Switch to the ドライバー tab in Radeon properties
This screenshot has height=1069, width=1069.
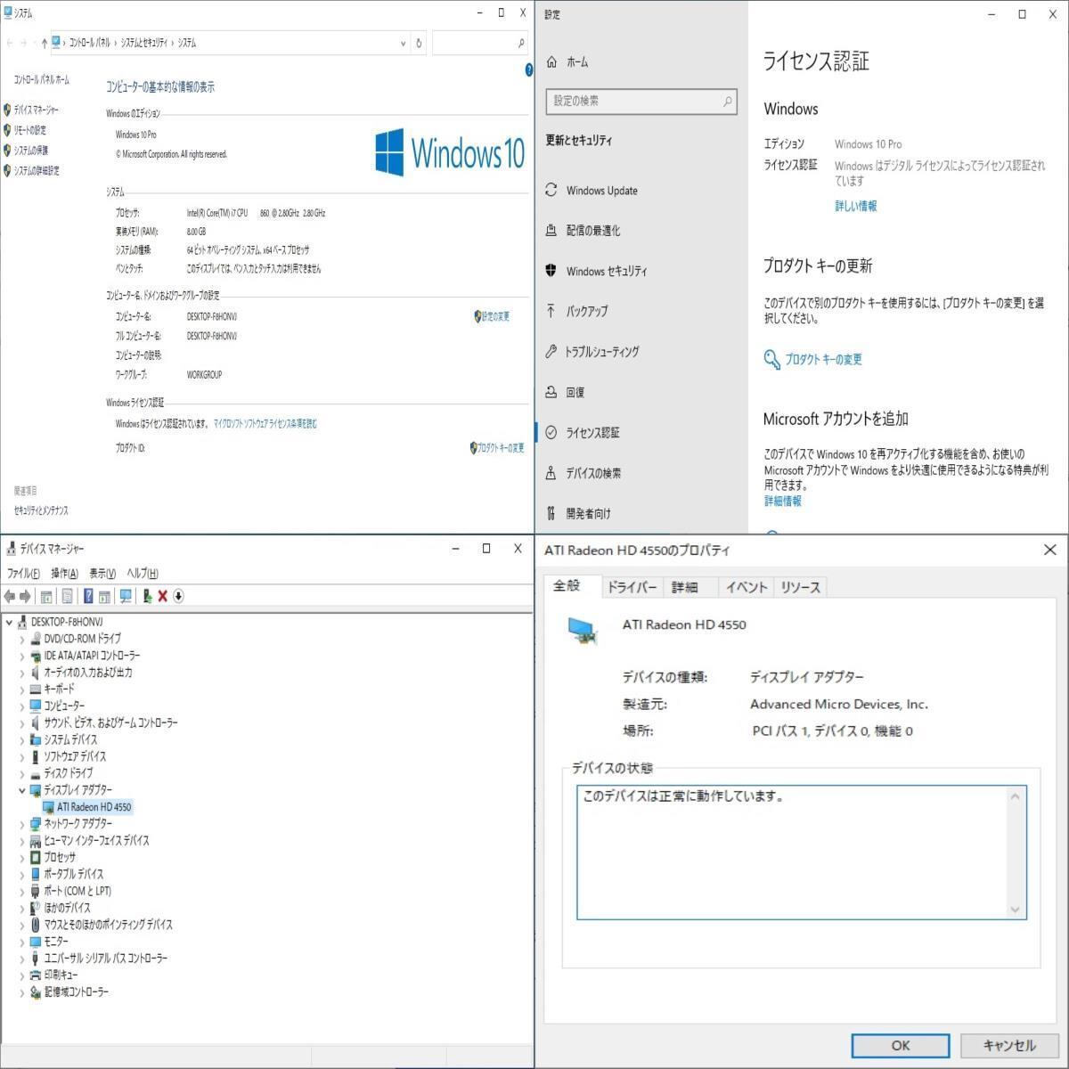click(x=632, y=587)
